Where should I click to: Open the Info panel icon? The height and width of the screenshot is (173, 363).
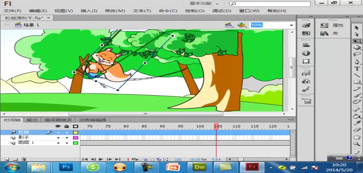point(306,53)
